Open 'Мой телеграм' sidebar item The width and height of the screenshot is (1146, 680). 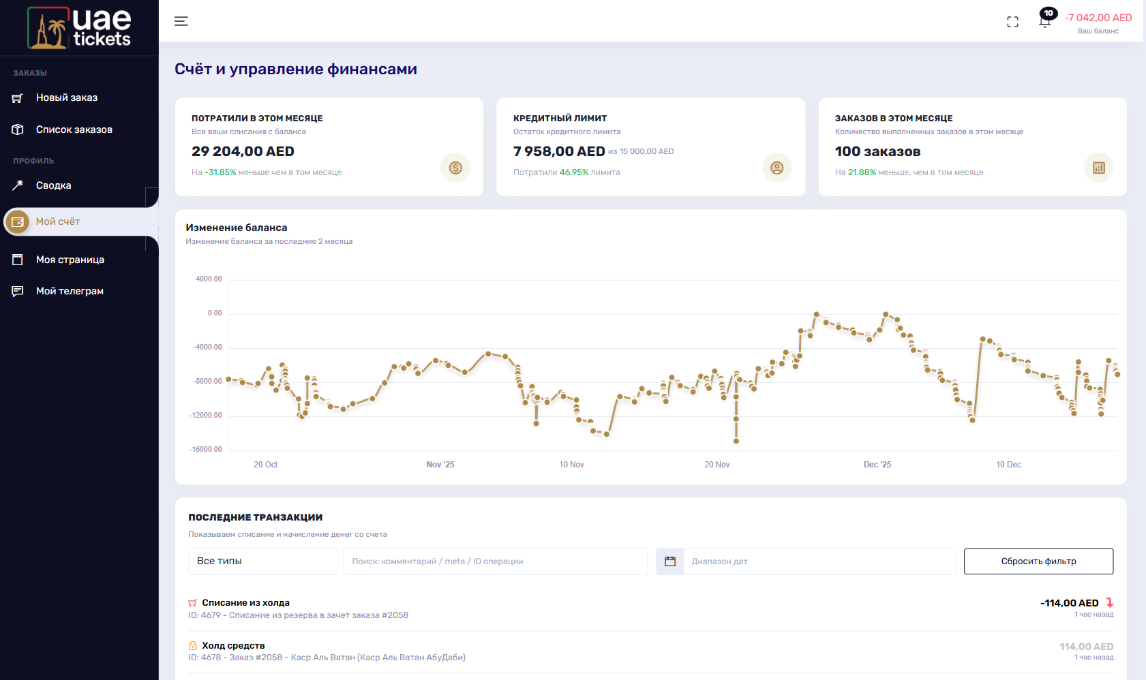coord(70,291)
